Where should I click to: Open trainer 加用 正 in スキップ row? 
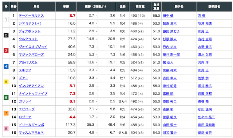[203, 70]
